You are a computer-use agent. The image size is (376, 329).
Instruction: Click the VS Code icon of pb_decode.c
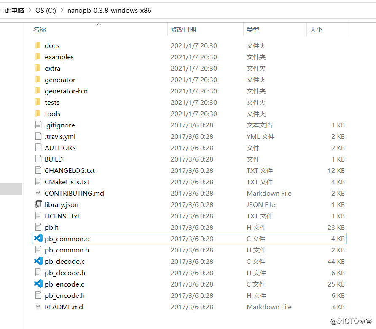click(x=38, y=261)
